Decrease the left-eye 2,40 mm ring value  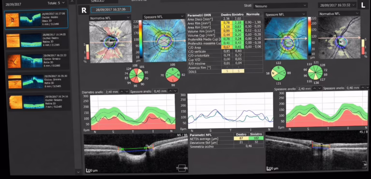[x=319, y=89]
